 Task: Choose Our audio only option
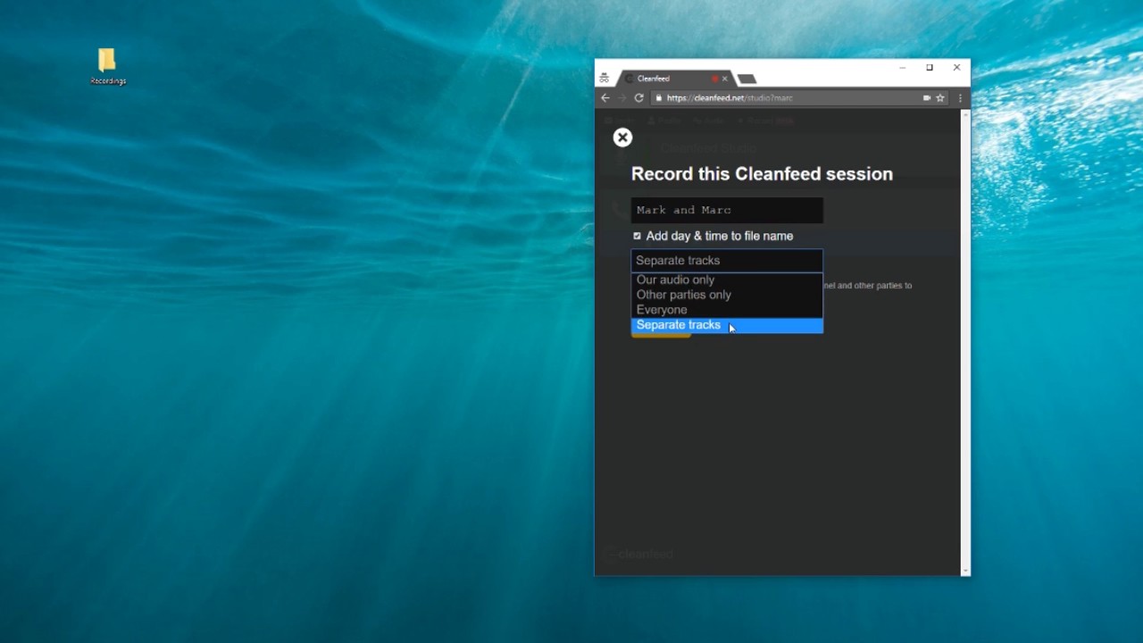727,280
